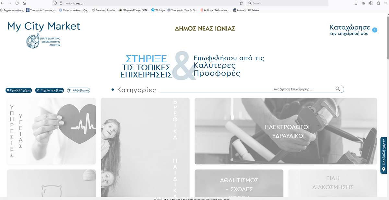Open the library bookshelf icon
The height and width of the screenshot is (200, 389).
363,3
